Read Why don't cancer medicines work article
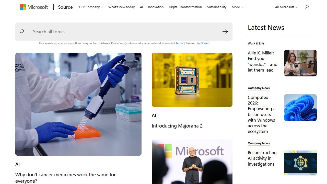The image size is (327, 184). point(65,178)
